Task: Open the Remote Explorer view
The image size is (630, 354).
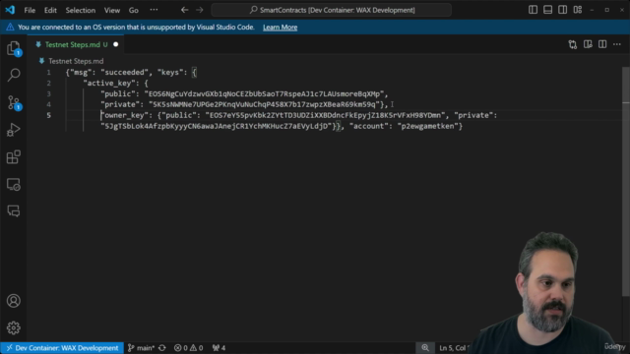Action: 14,184
